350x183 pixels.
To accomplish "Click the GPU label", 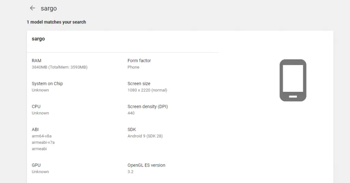I will (x=36, y=165).
